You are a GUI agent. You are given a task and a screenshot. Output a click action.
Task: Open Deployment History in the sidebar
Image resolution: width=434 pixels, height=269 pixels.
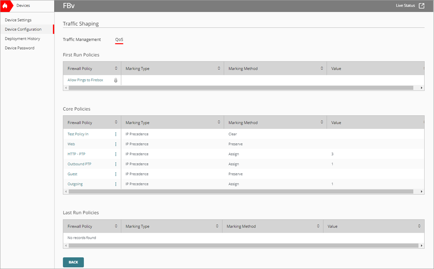(x=22, y=38)
